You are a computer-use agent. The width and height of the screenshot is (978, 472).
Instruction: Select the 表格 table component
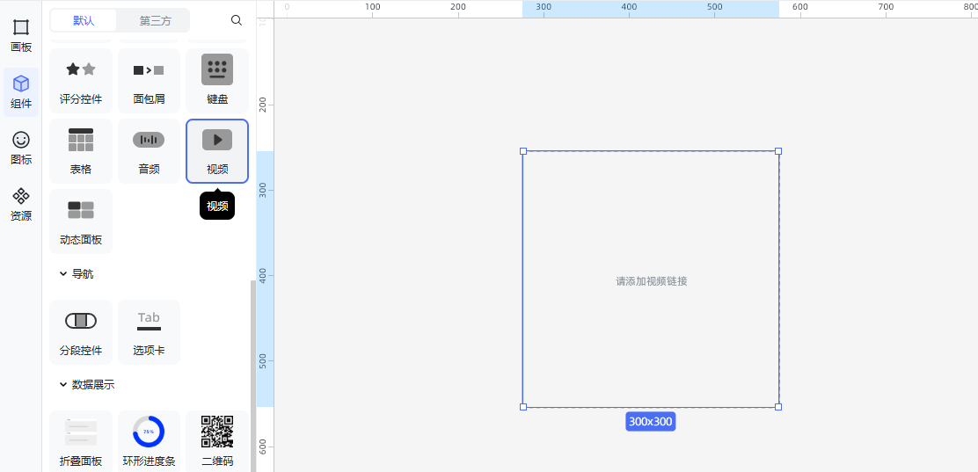point(81,151)
